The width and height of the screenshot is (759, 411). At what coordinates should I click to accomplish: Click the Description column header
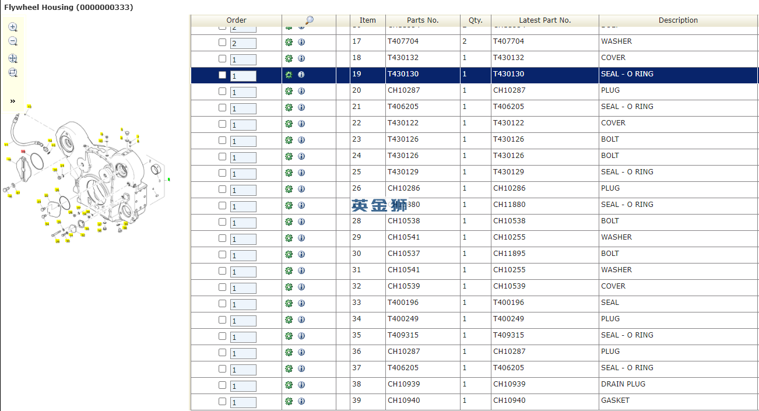(x=678, y=20)
